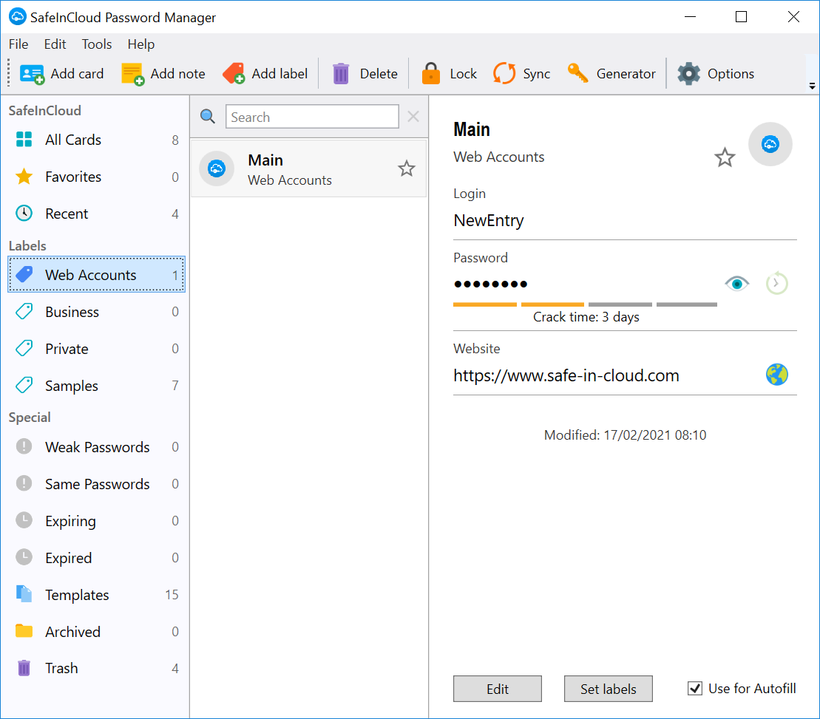Screen dimensions: 820x719
Task: Start Sync using the orange arrows icon
Action: [x=504, y=74]
